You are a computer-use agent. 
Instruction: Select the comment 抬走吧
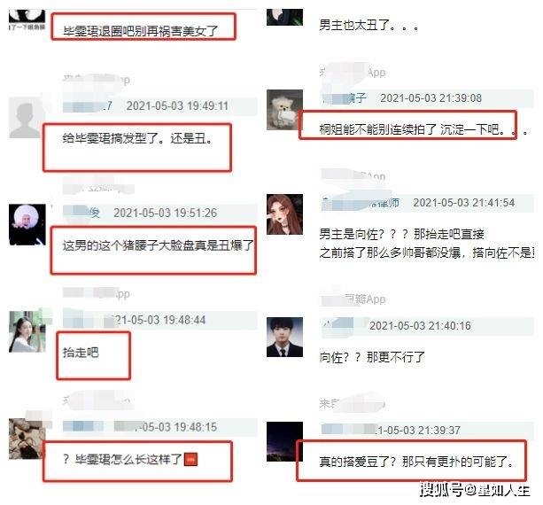click(x=81, y=353)
